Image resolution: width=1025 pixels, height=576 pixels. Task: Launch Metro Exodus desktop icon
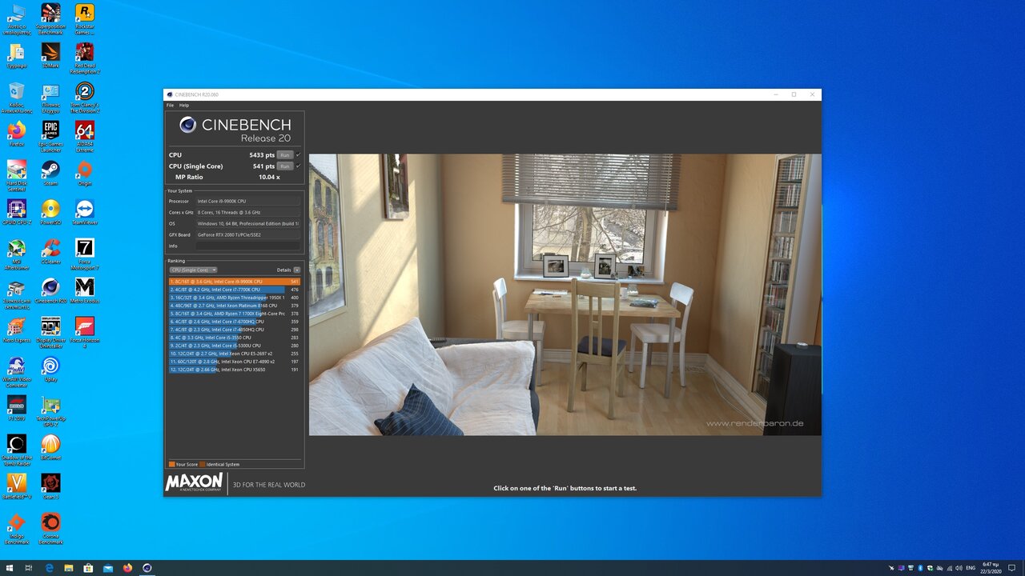[x=84, y=290]
